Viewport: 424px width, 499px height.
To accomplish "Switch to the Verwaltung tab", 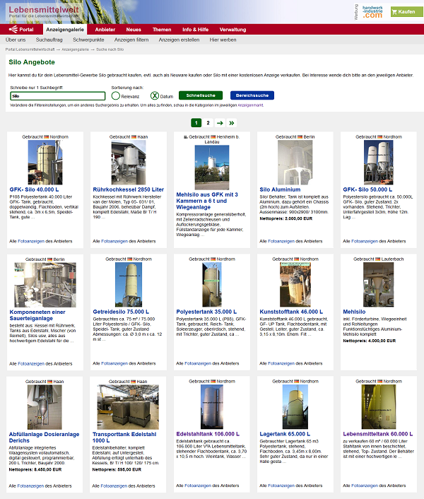I will point(232,30).
